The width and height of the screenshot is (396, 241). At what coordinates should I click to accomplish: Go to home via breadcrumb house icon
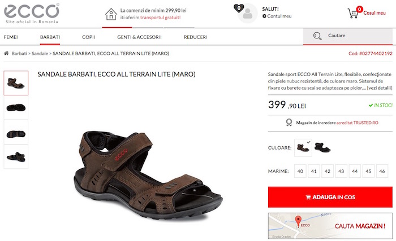pos(6,53)
